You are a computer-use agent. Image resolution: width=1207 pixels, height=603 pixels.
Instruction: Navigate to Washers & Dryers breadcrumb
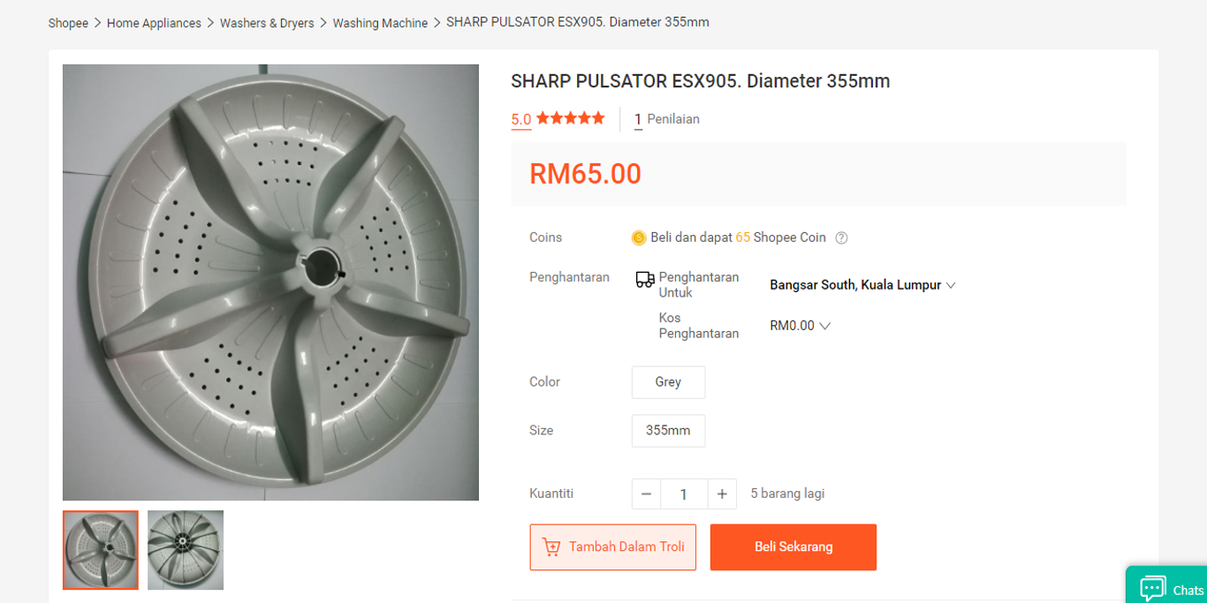coord(267,23)
